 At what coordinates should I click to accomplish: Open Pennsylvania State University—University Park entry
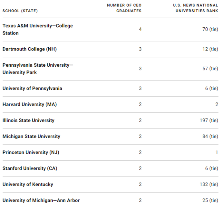point(38,69)
